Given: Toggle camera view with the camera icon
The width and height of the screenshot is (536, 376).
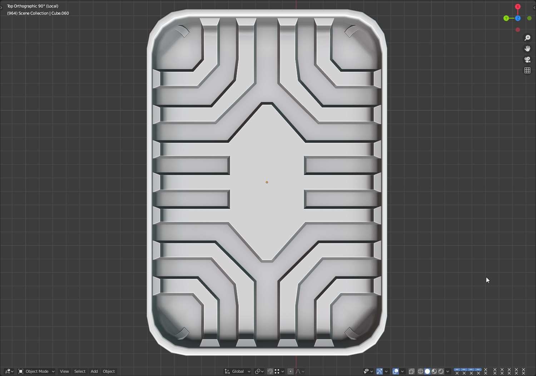Looking at the screenshot, I should coord(527,60).
